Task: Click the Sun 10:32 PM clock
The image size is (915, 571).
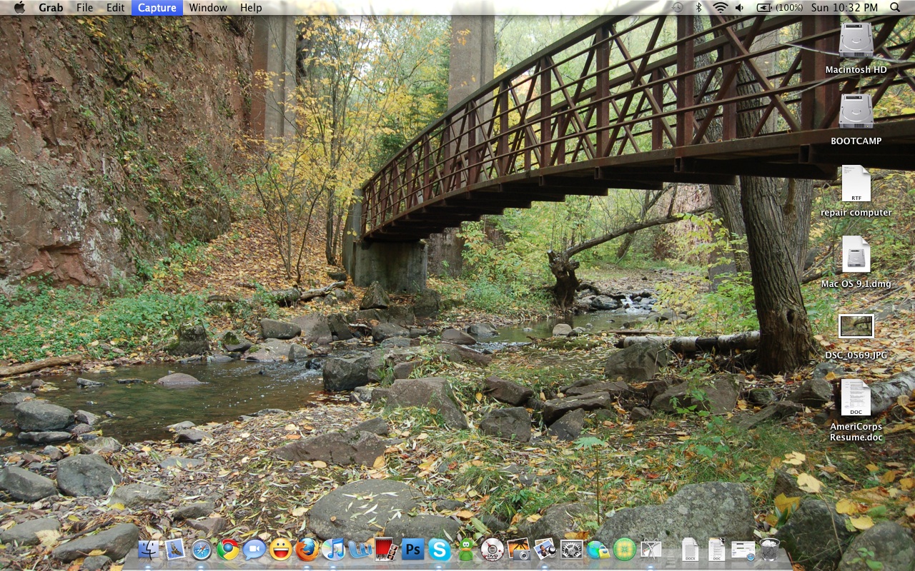Action: pos(844,7)
